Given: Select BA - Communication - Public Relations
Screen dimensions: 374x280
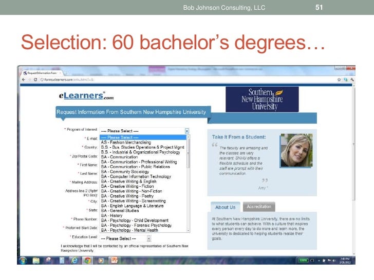Looking at the screenshot, I should [x=143, y=167].
